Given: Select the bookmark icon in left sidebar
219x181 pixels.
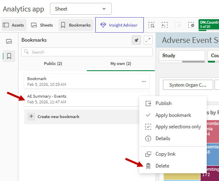Looking at the screenshot, I should click(9, 56).
